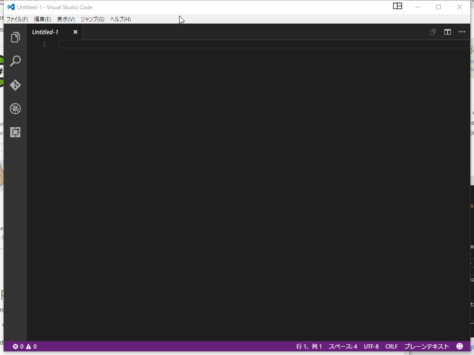Open the Extensions view in activity bar

(15, 132)
